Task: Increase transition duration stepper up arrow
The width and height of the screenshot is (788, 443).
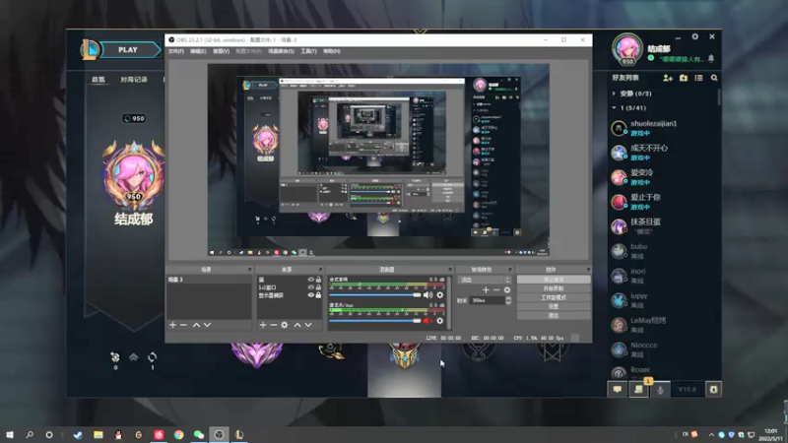Action: pyautogui.click(x=508, y=298)
